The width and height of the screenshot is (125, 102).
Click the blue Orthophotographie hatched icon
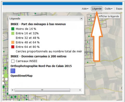(x=13, y=71)
